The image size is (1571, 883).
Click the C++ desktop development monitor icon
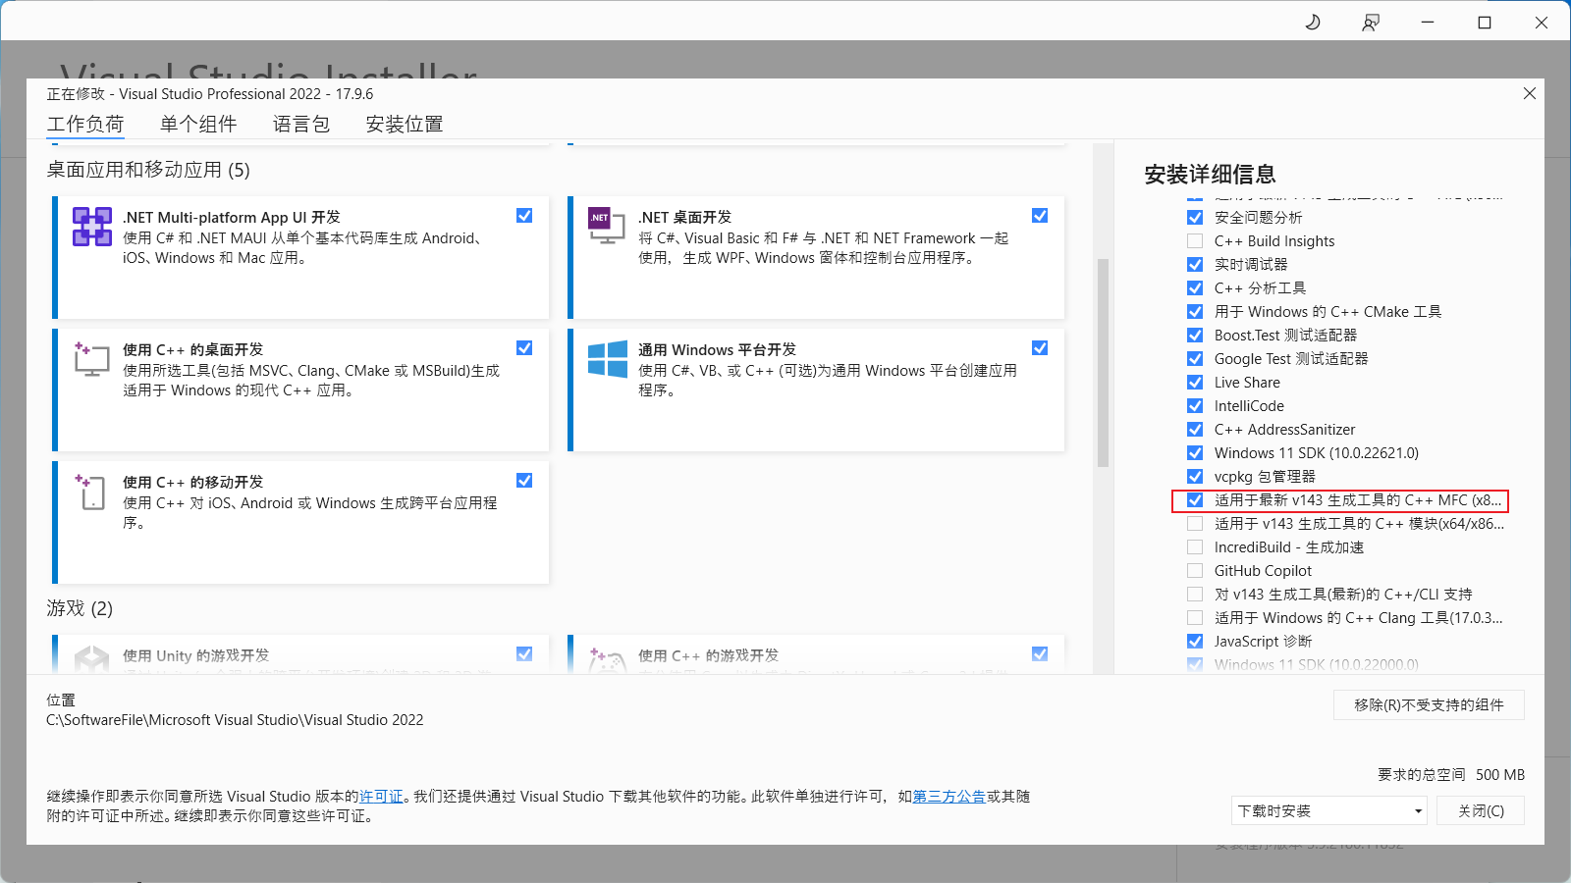tap(91, 359)
